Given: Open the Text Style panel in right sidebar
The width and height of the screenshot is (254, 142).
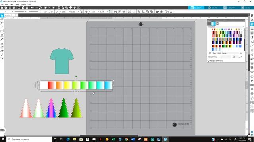Looking at the screenshot, I should (252, 41).
